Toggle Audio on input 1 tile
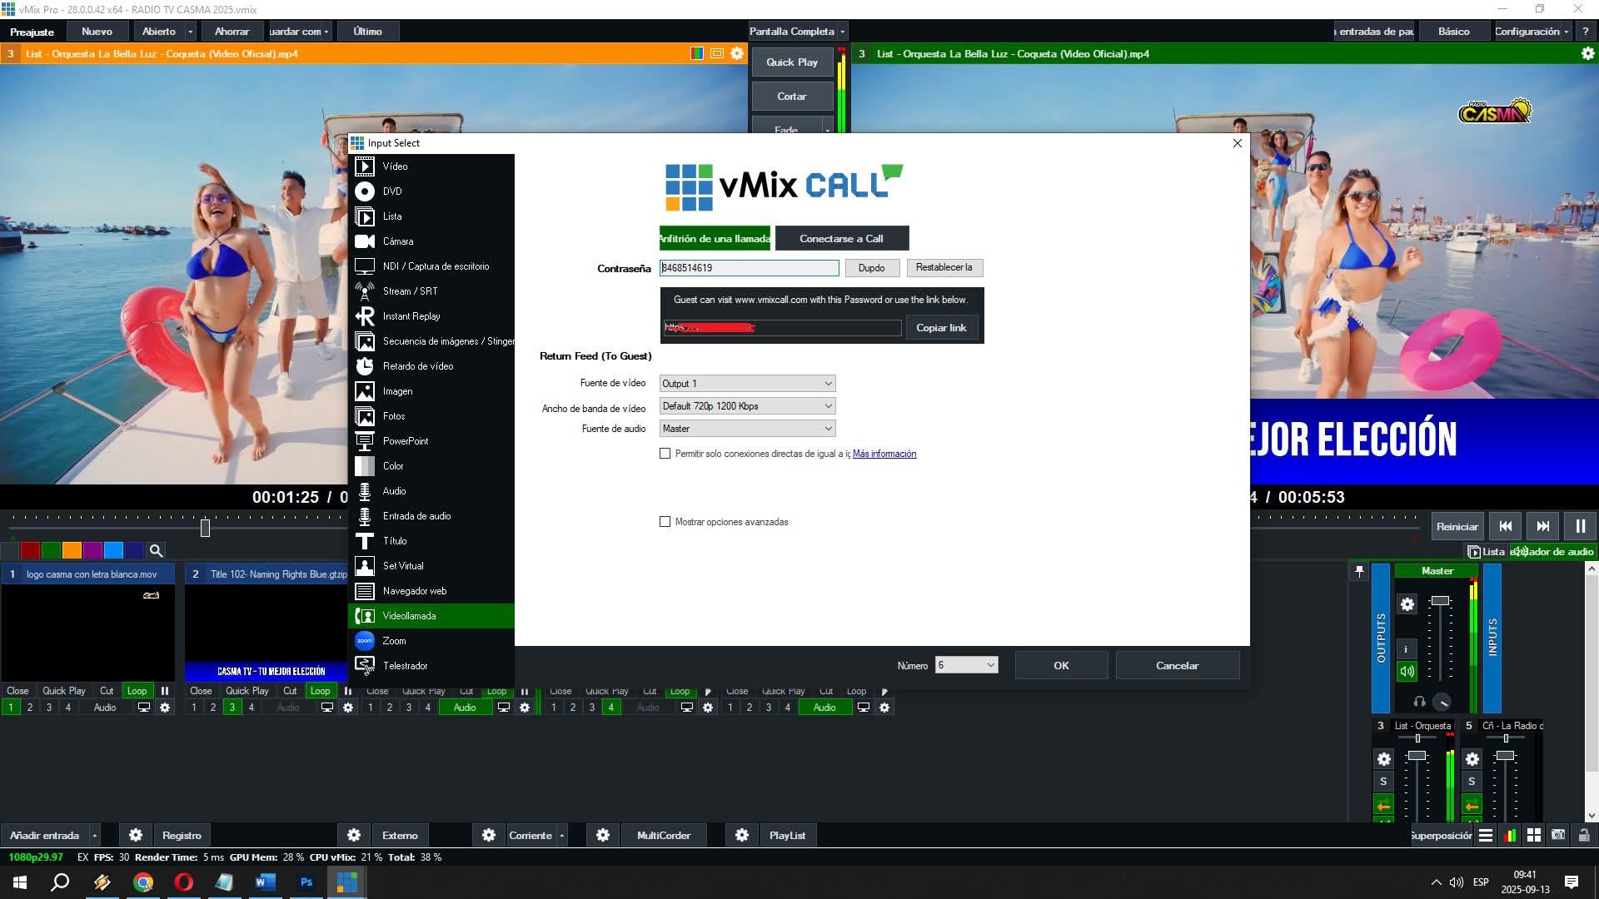 (x=105, y=708)
